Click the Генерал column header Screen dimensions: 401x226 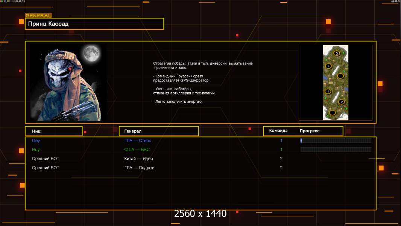point(159,131)
